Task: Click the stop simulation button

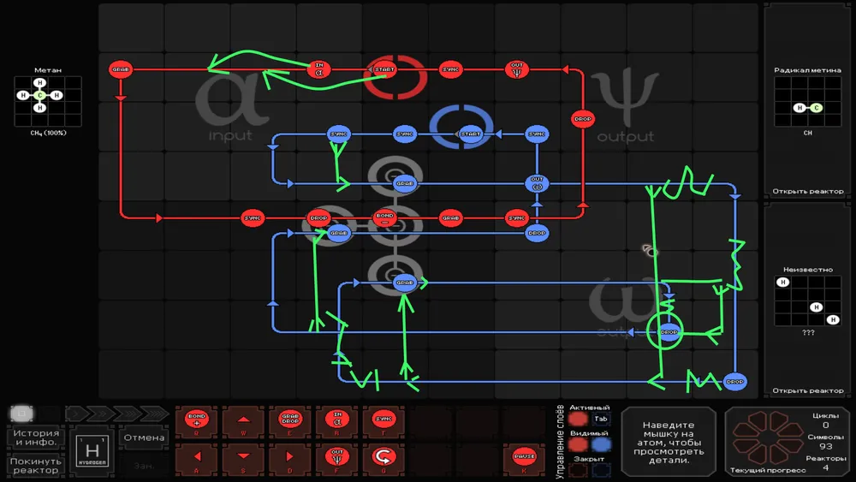Action: tap(22, 414)
